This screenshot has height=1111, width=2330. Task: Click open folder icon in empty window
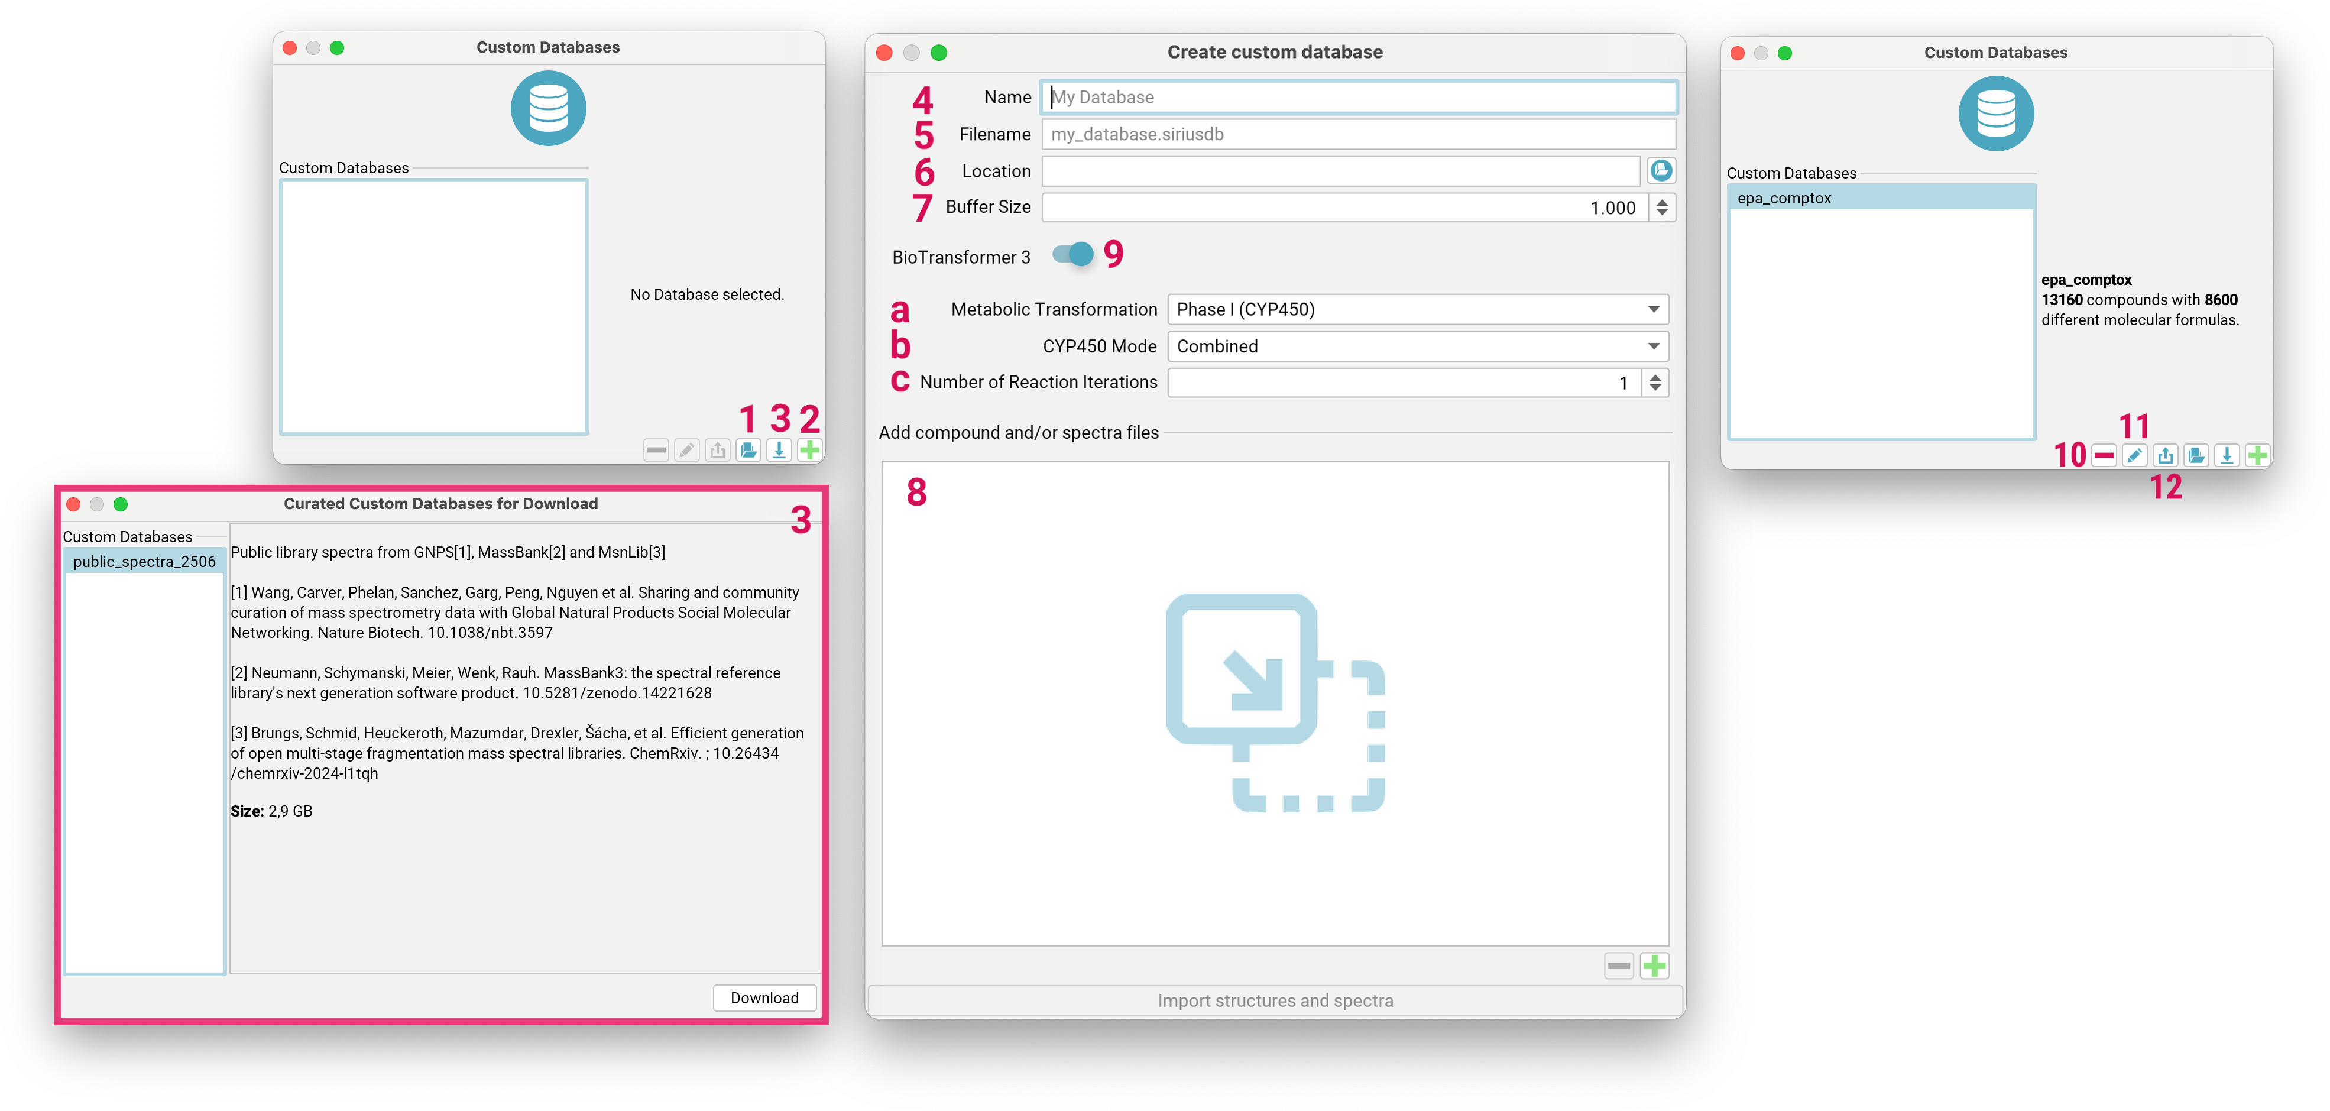click(748, 449)
